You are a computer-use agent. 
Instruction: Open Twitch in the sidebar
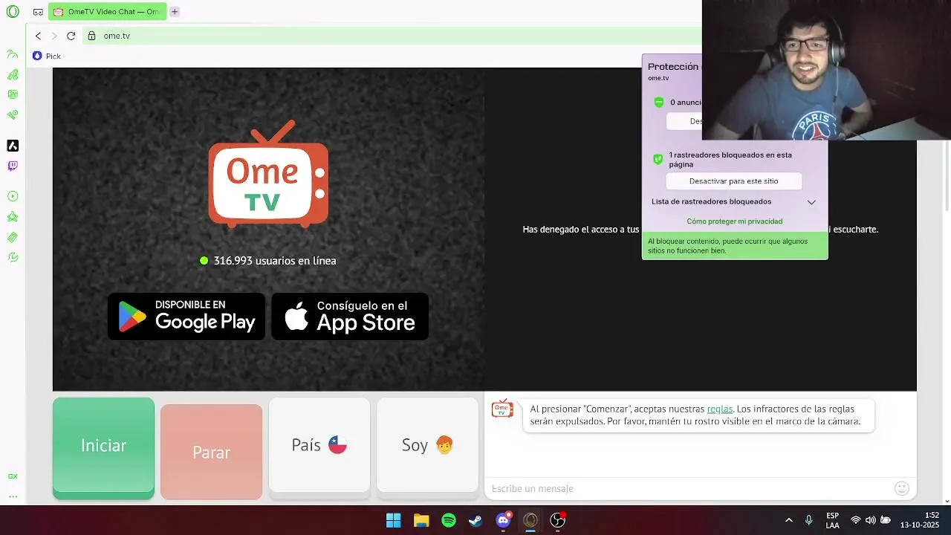click(x=13, y=166)
